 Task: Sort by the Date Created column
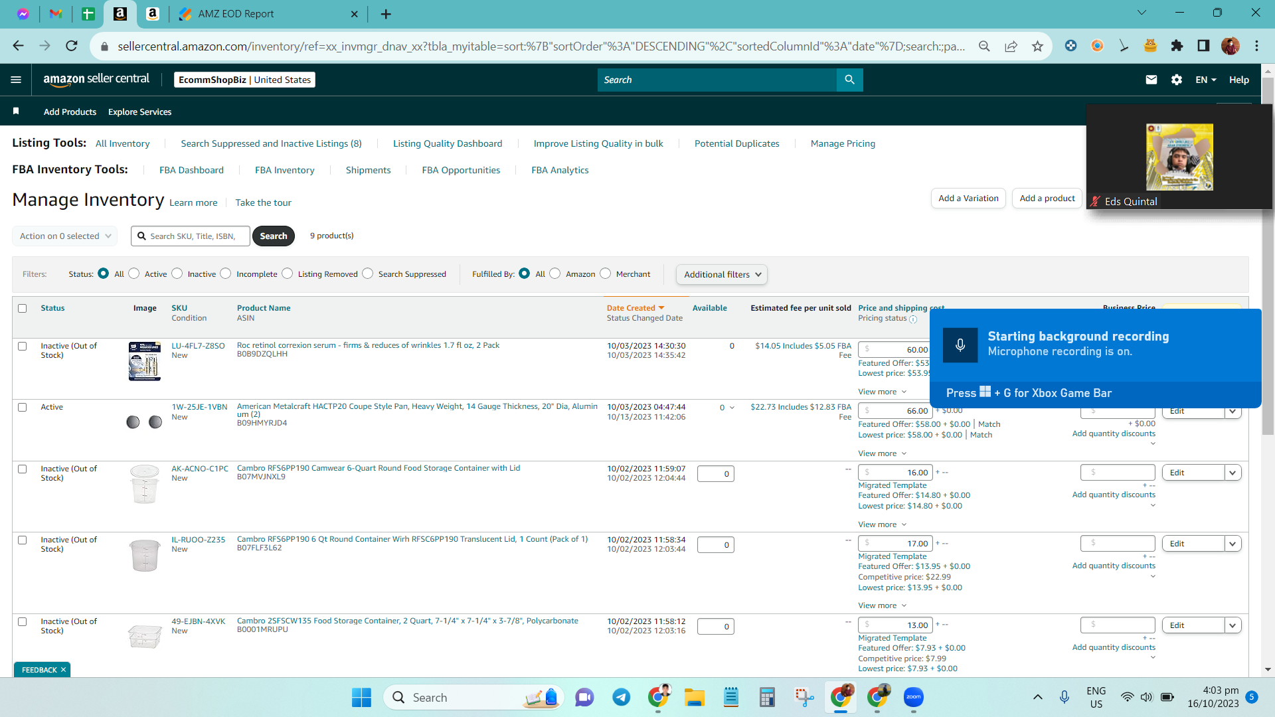635,308
